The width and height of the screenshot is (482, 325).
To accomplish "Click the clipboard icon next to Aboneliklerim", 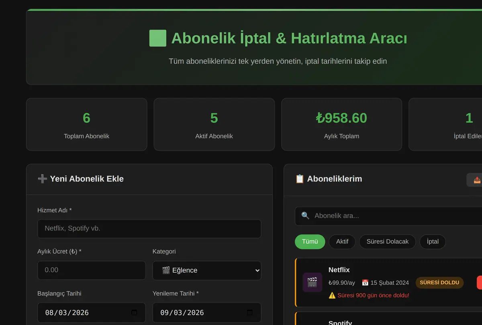I will [x=300, y=179].
